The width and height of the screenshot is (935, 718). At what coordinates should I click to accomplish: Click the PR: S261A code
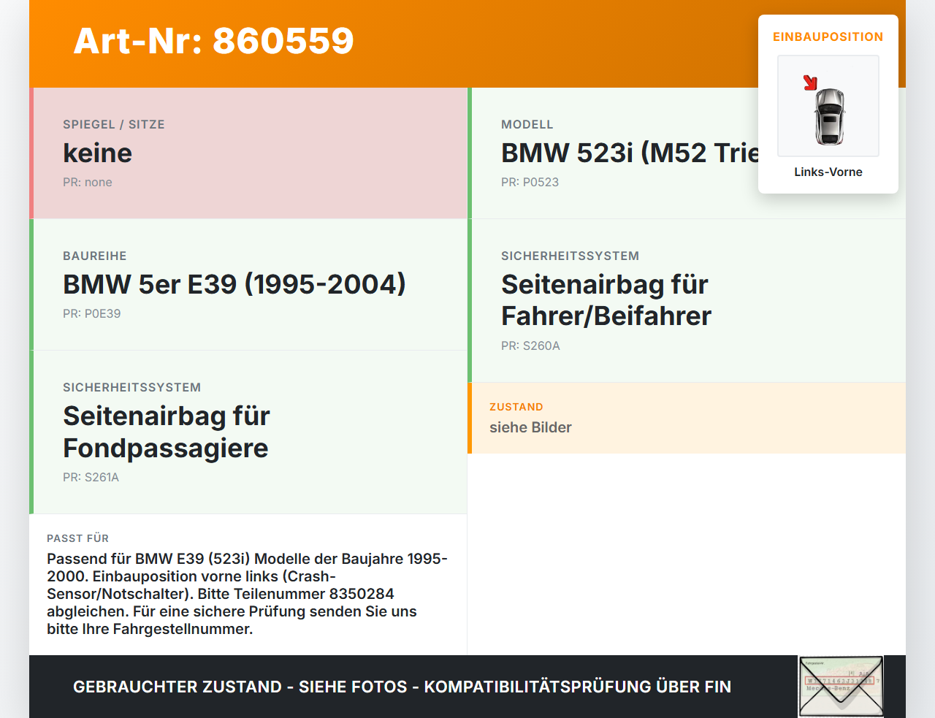91,477
